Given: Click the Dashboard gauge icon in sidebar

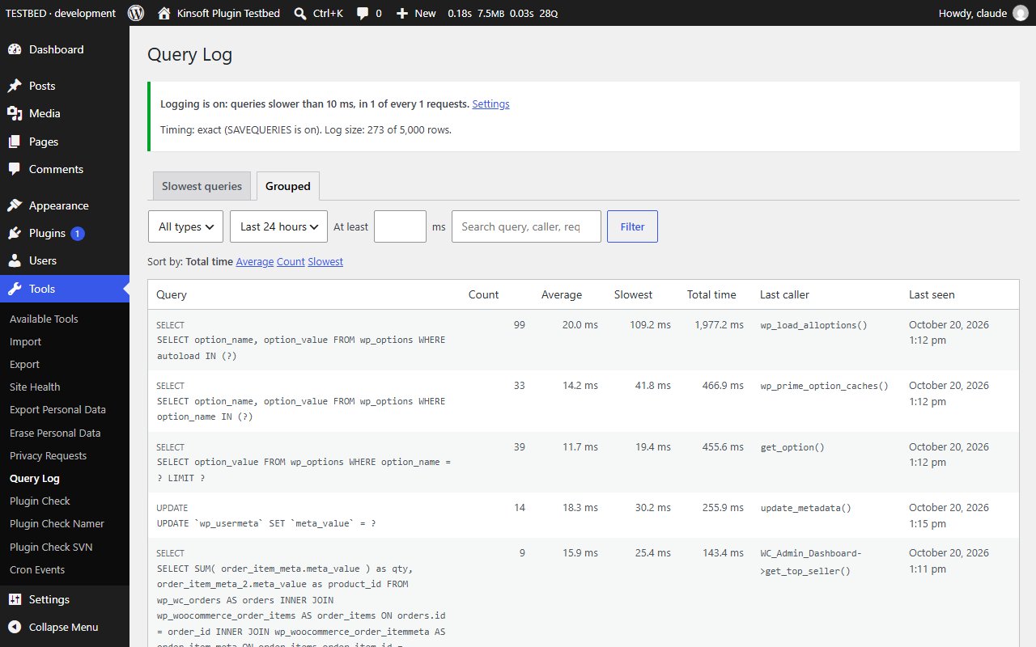Looking at the screenshot, I should click(15, 49).
